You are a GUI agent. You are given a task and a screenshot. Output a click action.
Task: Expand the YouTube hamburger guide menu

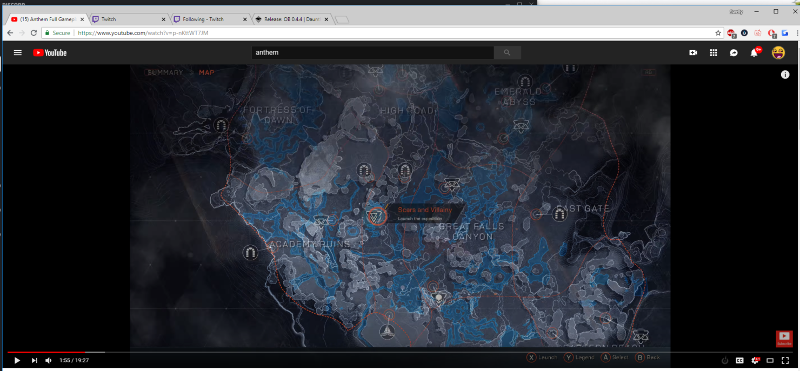(18, 53)
